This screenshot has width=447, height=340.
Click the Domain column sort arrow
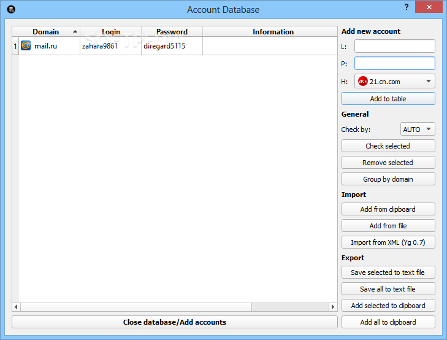coord(75,31)
